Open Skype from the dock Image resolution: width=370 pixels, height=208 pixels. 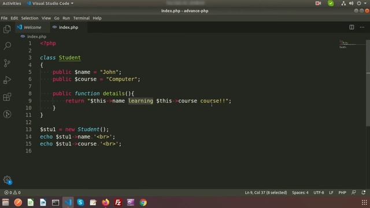tap(80, 202)
